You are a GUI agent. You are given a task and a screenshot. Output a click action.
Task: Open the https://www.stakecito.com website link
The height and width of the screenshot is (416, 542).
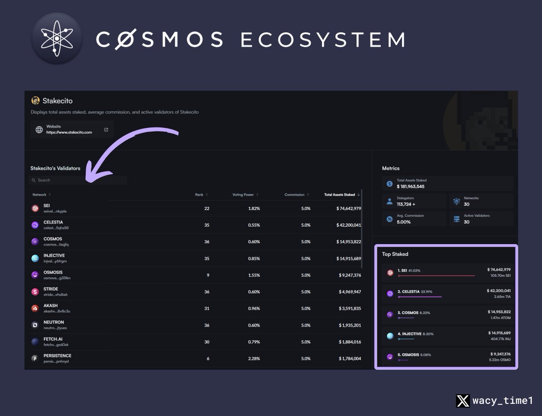click(69, 133)
